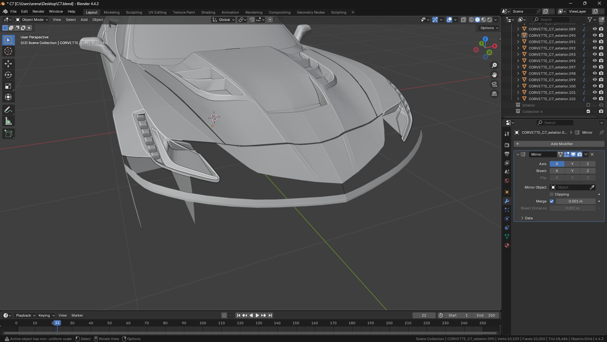Screen dimensions: 607x342
Task: Select the Move tool in toolbar
Action: pos(8,64)
